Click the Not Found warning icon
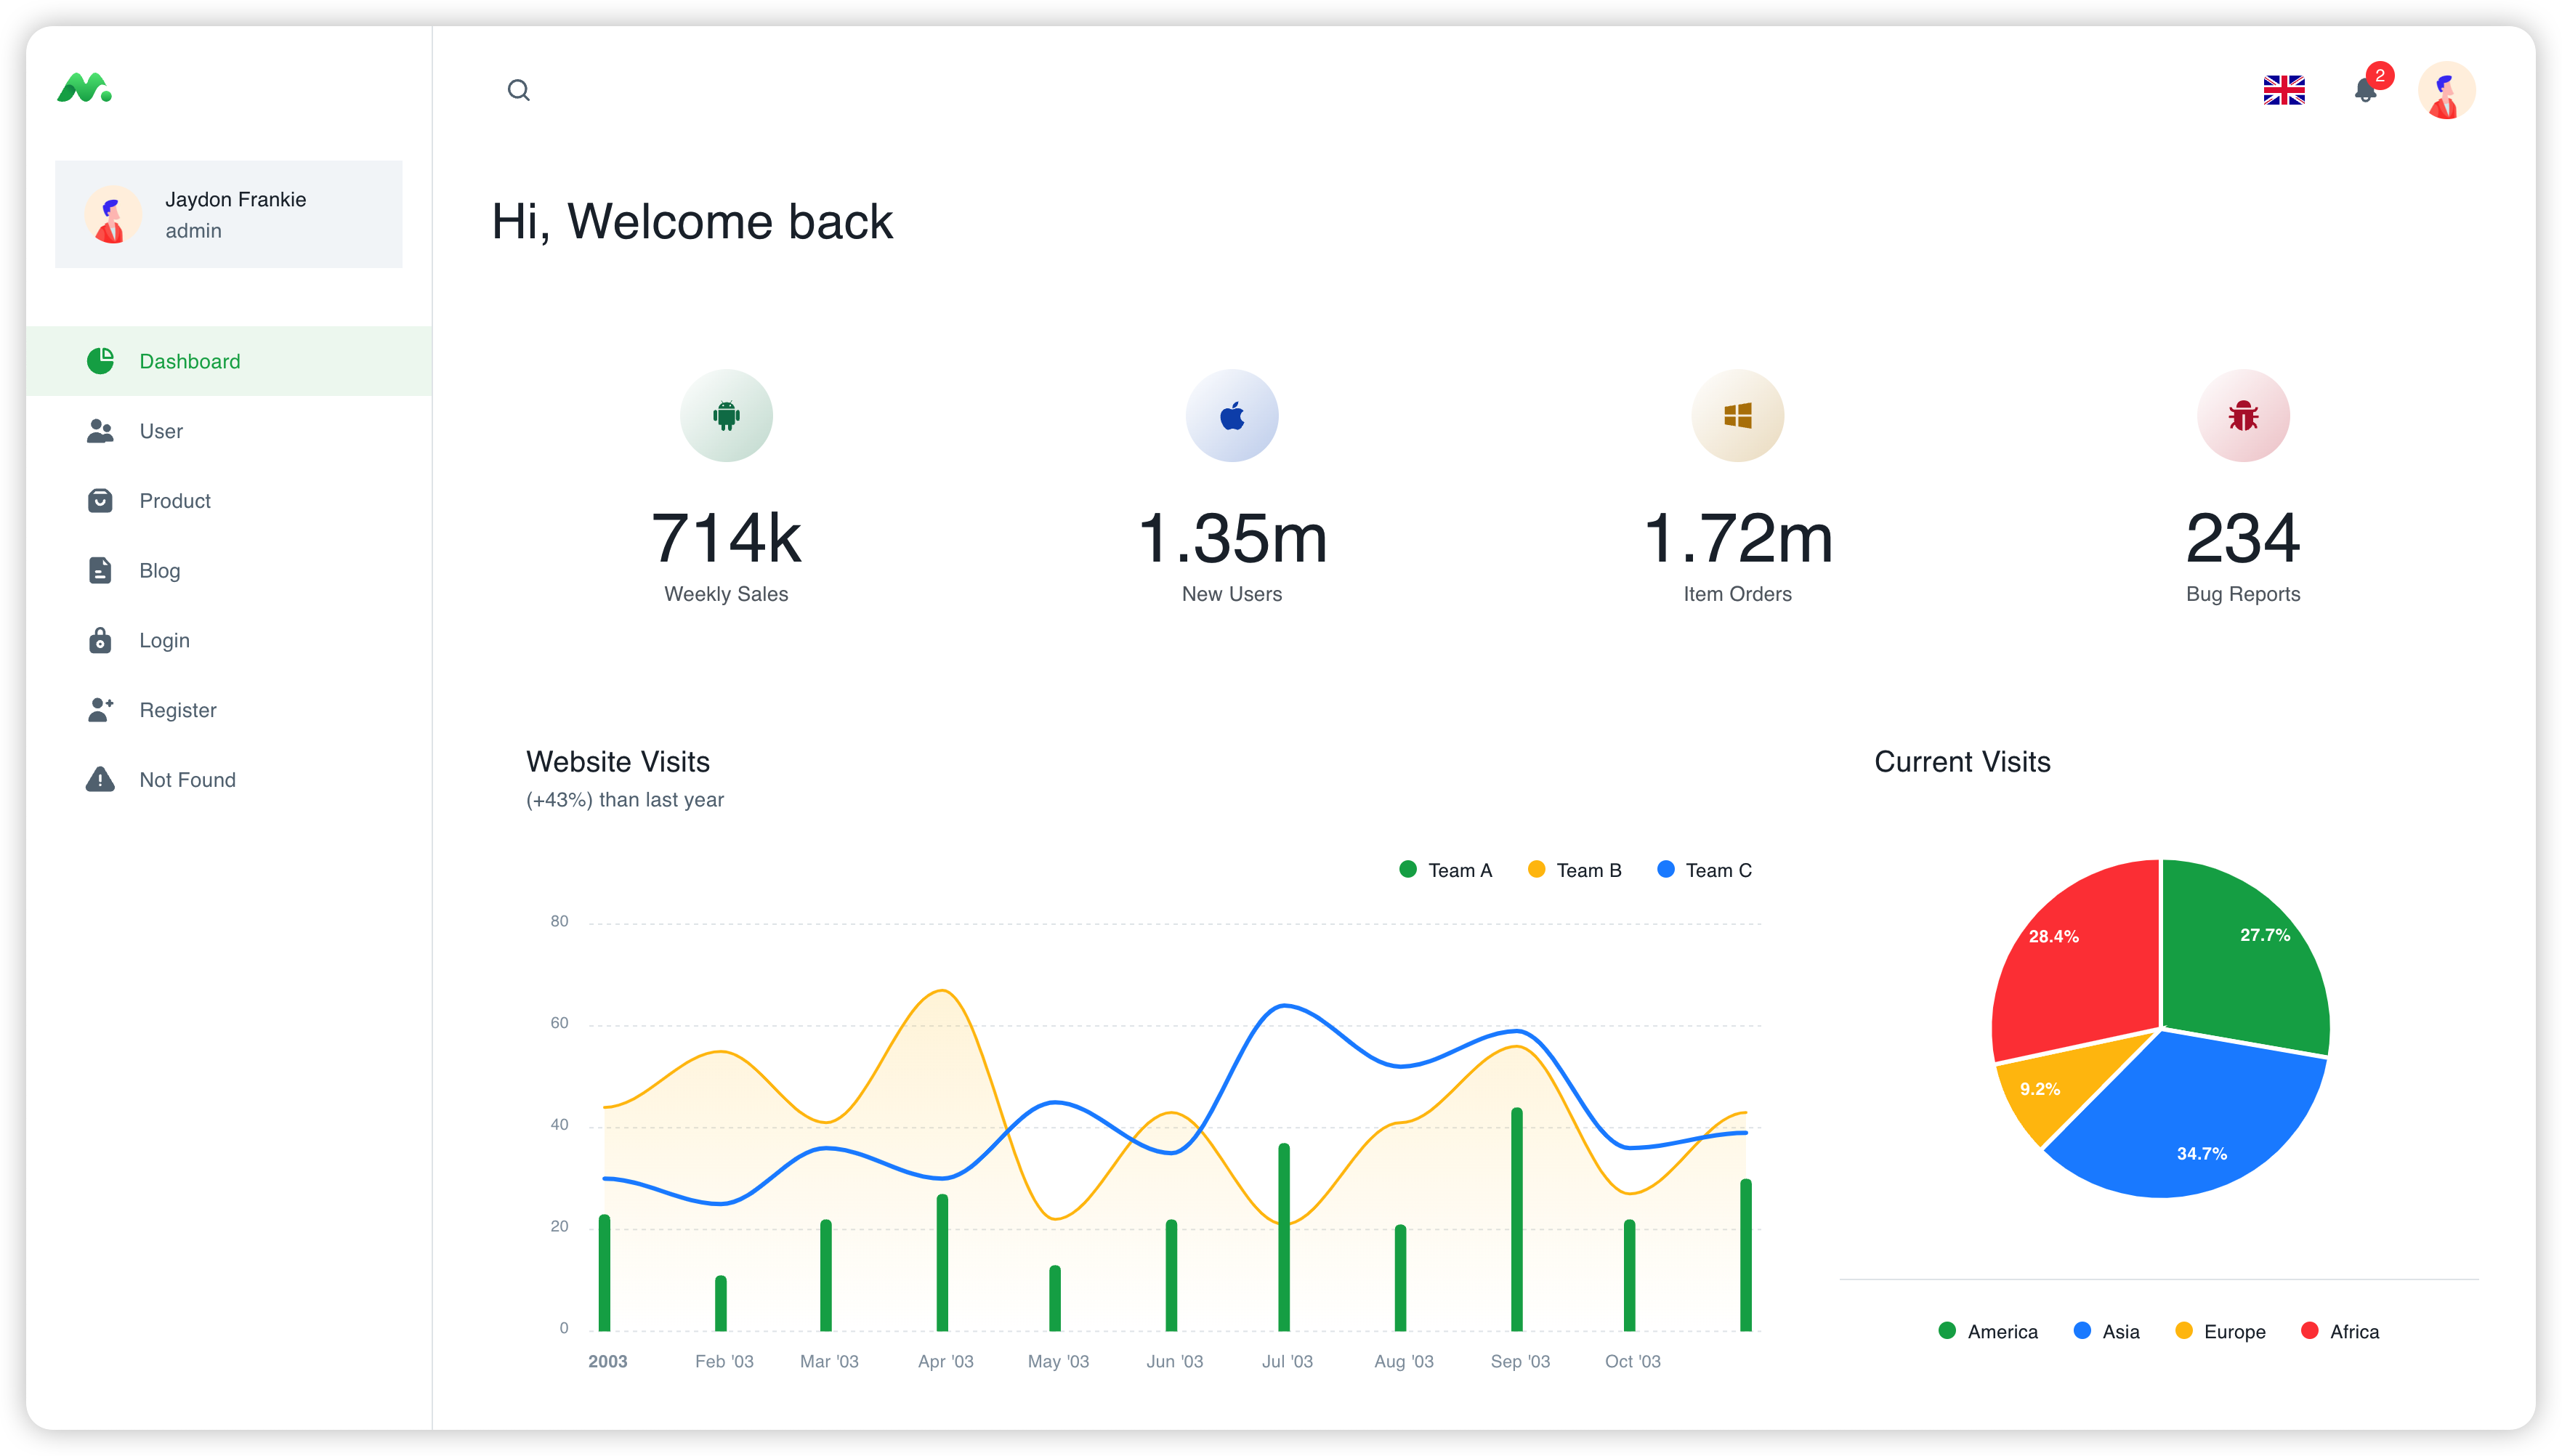This screenshot has height=1456, width=2562. [100, 779]
